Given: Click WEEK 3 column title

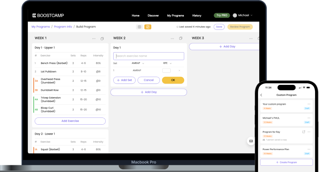Looking at the screenshot, I should pyautogui.click(x=198, y=38).
